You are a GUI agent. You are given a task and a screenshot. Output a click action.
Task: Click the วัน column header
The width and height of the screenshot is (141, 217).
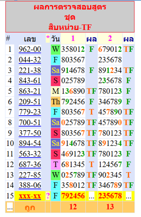point(55,39)
